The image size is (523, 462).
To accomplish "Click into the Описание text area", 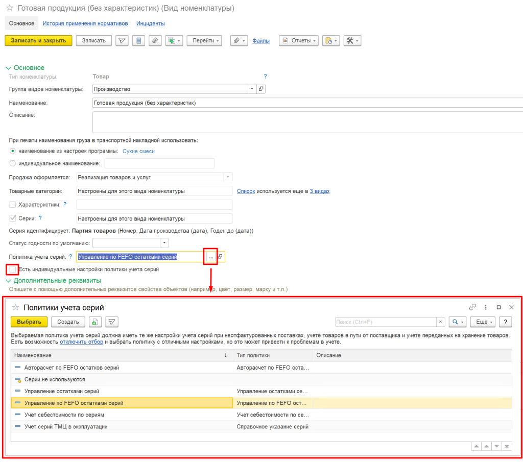I will [x=307, y=122].
